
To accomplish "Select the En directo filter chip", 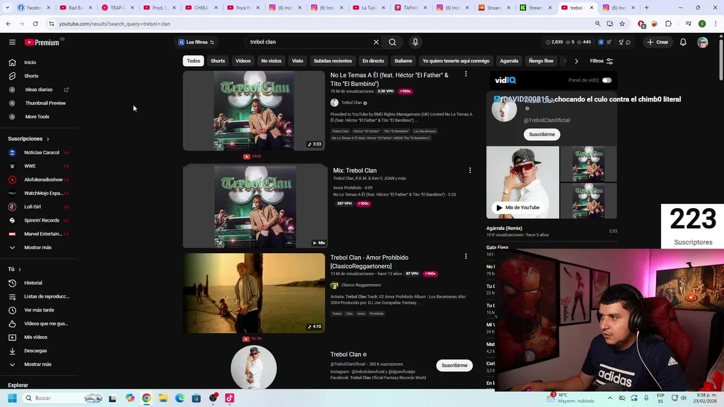I will click(373, 61).
